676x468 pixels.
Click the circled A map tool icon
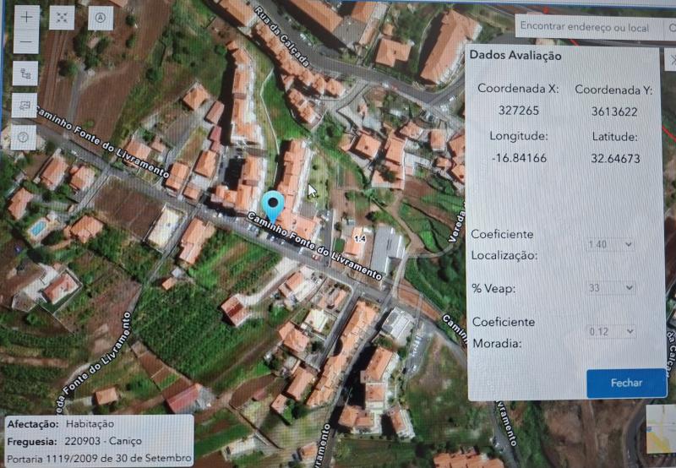coord(101,18)
